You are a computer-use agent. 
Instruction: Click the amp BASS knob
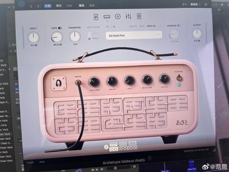coord(112,81)
